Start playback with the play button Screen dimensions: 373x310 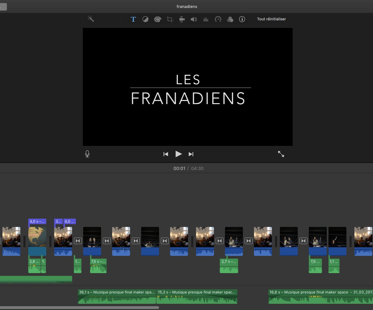point(179,154)
